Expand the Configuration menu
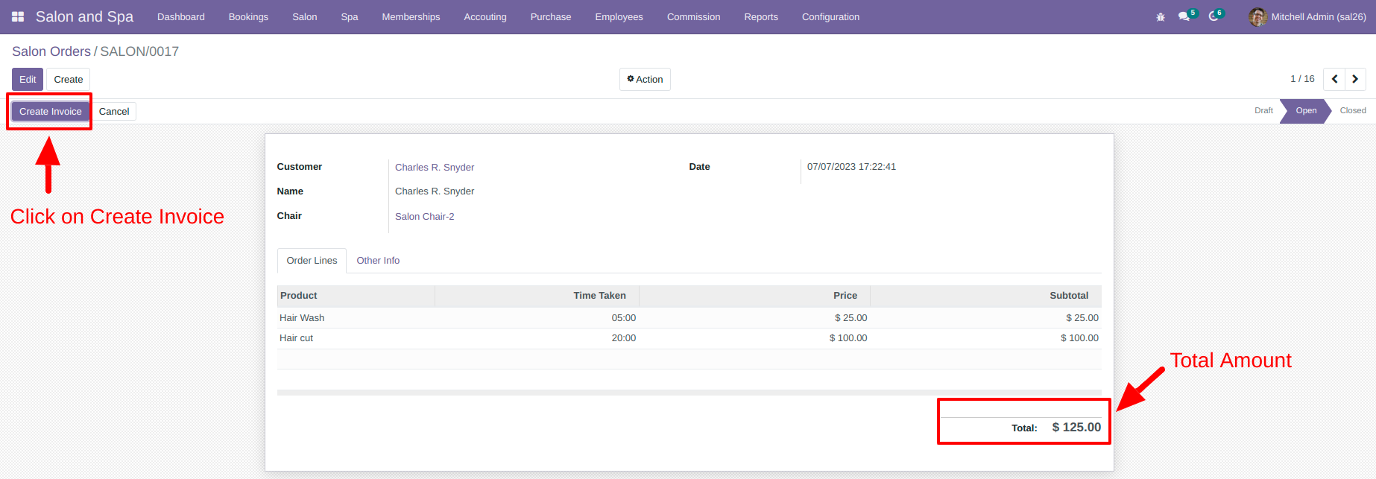Viewport: 1376px width, 479px height. [830, 16]
